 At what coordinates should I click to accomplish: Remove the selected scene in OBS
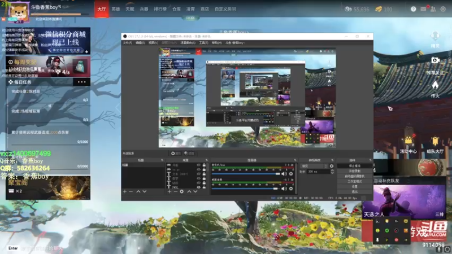point(131,191)
